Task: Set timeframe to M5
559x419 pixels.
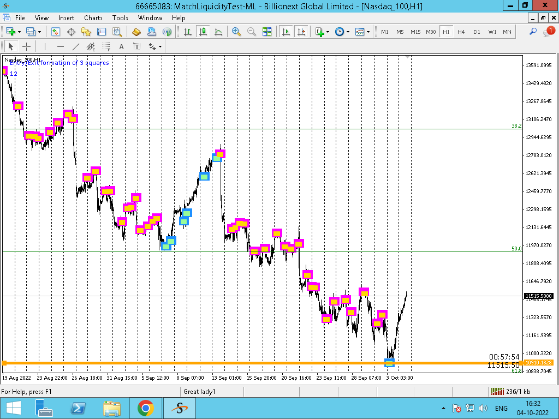Action: [400, 32]
